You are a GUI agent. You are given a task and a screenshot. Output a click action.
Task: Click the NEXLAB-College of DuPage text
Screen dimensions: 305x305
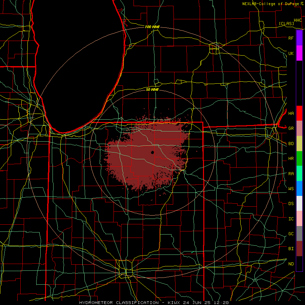point(271,4)
